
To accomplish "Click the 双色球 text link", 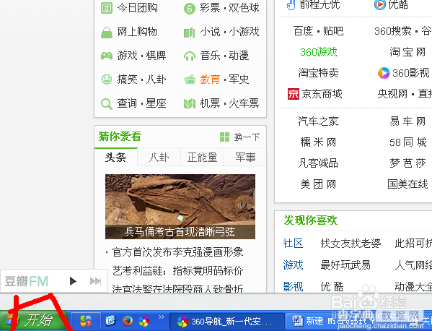I will coord(244,8).
